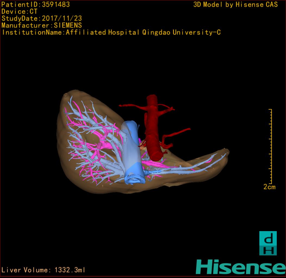
Task: Click the 2cm scale label
Action: (x=269, y=187)
